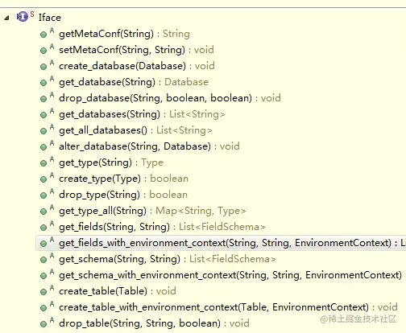Screen dimensions: 406x333
Task: Open get_type(String) method
Action: coord(111,162)
